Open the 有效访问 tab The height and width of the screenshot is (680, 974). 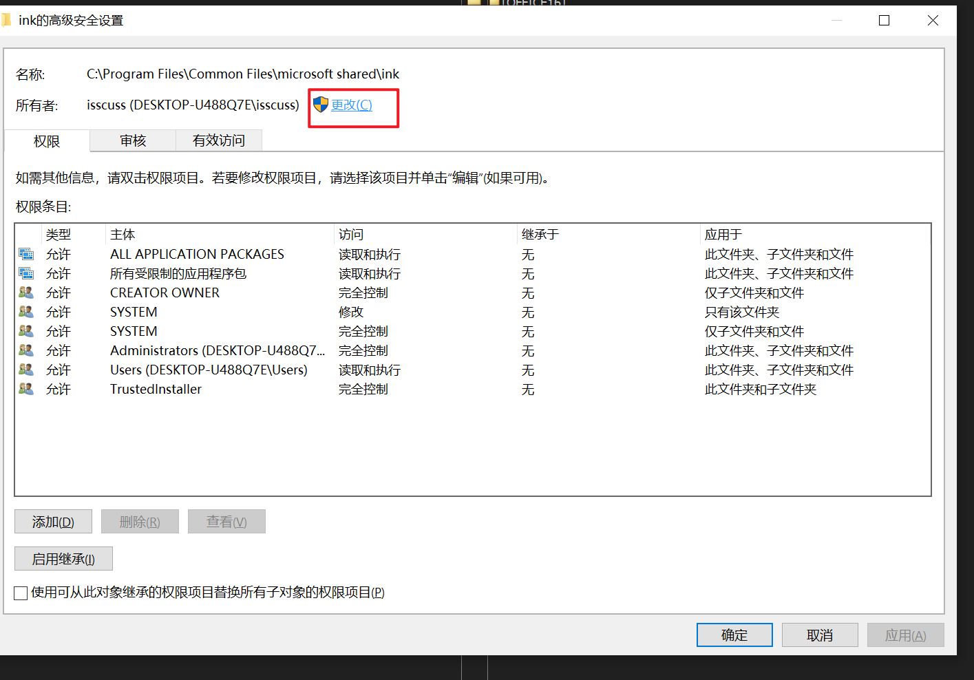[218, 141]
